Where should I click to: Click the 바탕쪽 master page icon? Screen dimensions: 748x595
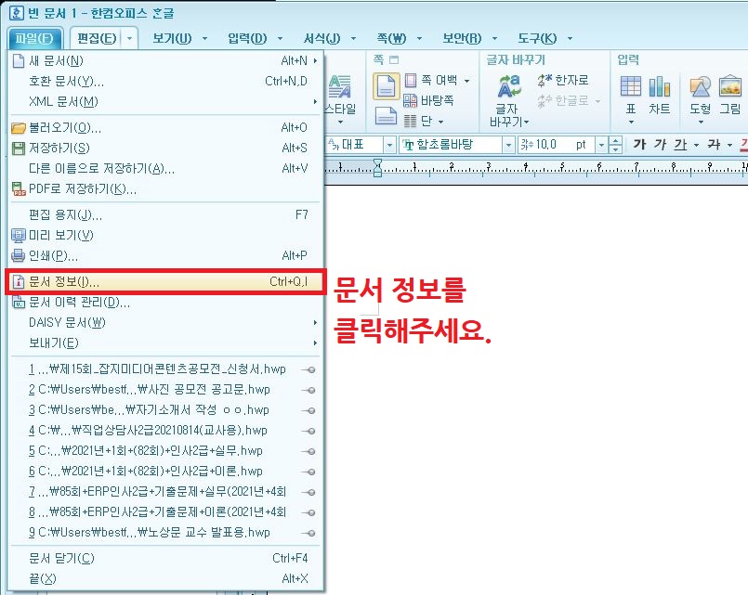411,100
